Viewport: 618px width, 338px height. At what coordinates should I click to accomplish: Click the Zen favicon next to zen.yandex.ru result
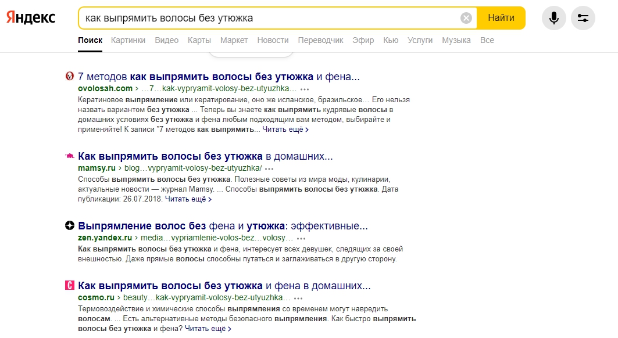69,225
